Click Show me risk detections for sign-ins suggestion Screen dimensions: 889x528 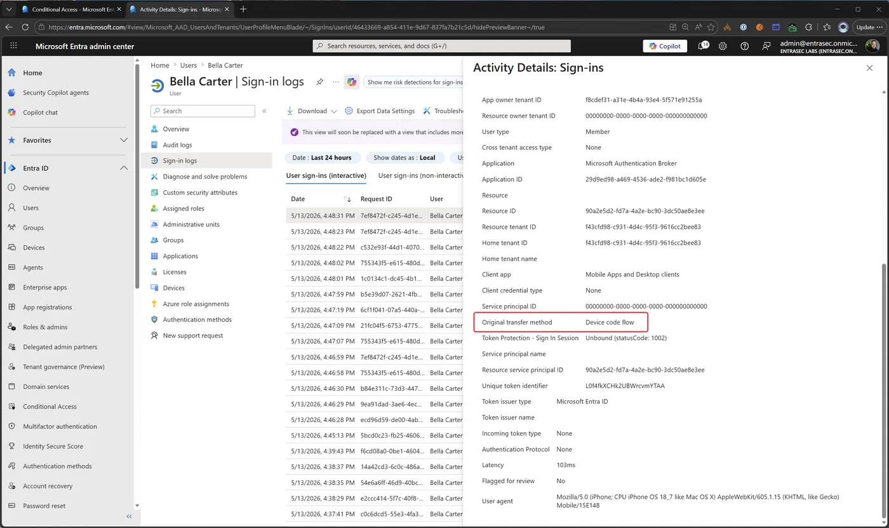413,82
